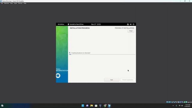The image size is (192, 108).
Task: Click the VirtualBox Manager cube taskbar icon
Action: [x=100, y=106]
